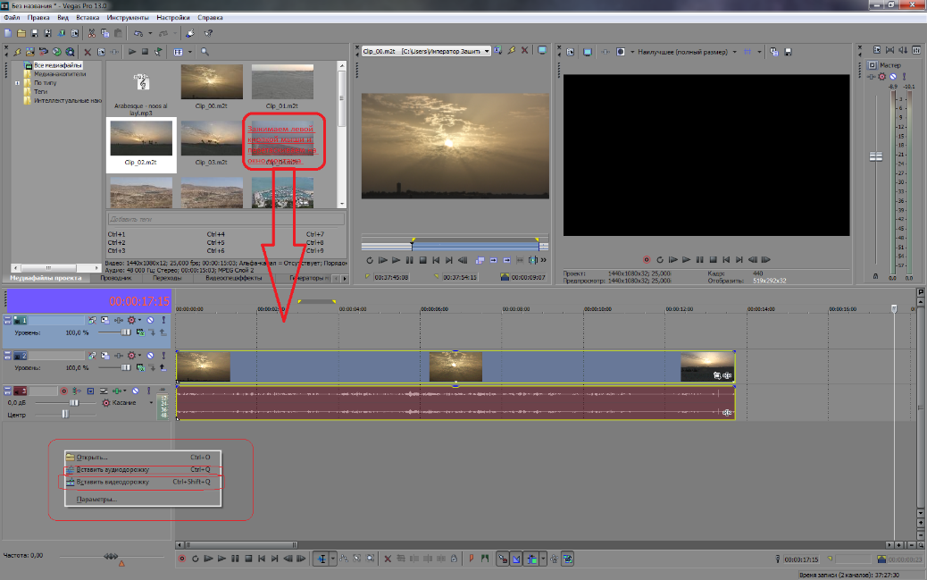Open Track FX for video track 2
927x580 pixels.
(118, 356)
